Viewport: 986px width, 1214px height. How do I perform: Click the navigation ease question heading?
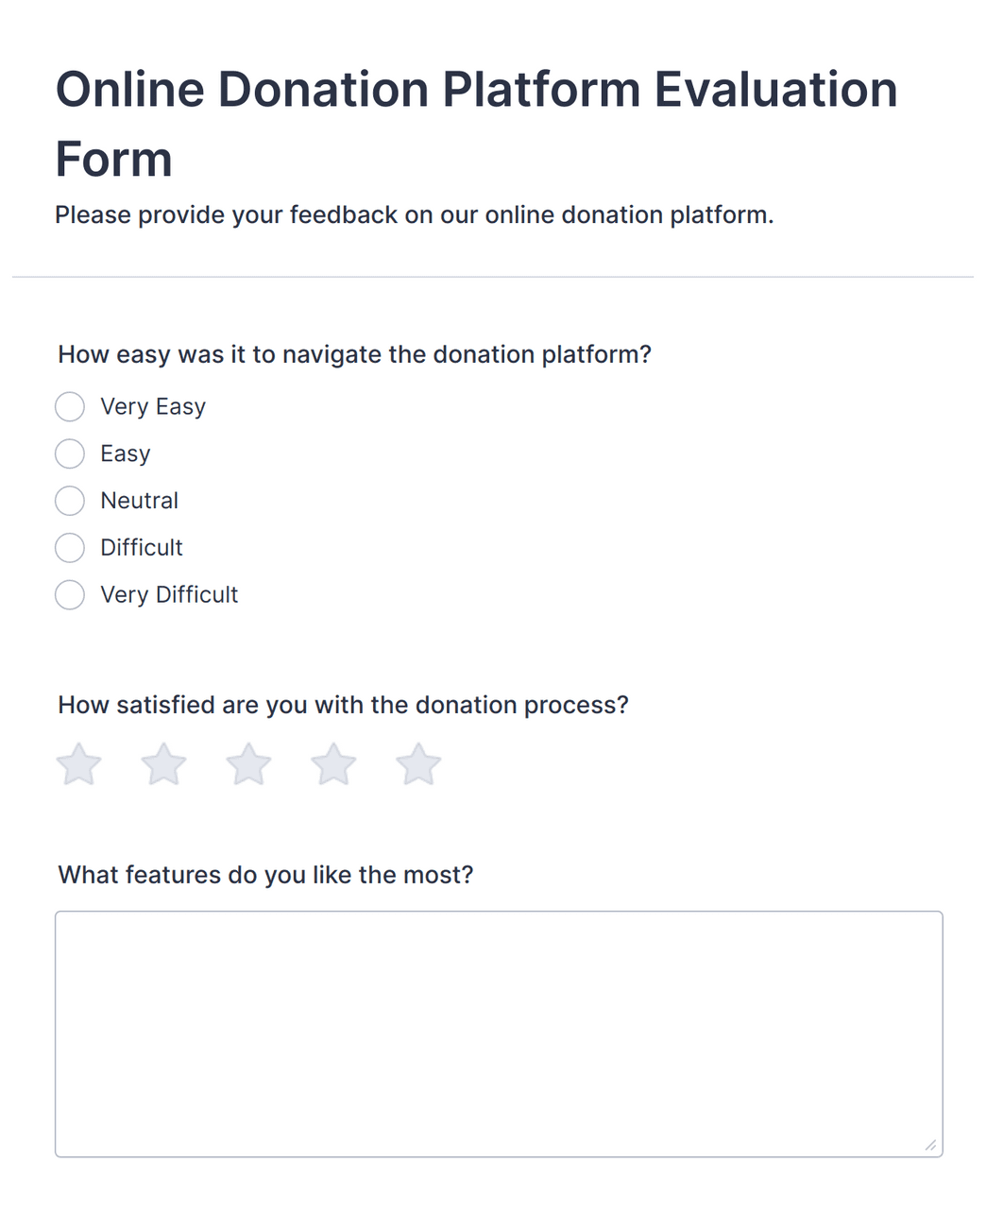pos(354,354)
